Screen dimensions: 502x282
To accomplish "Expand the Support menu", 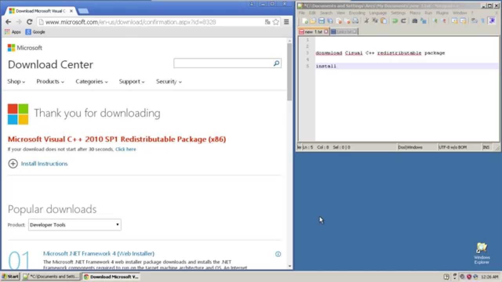I will pos(132,81).
